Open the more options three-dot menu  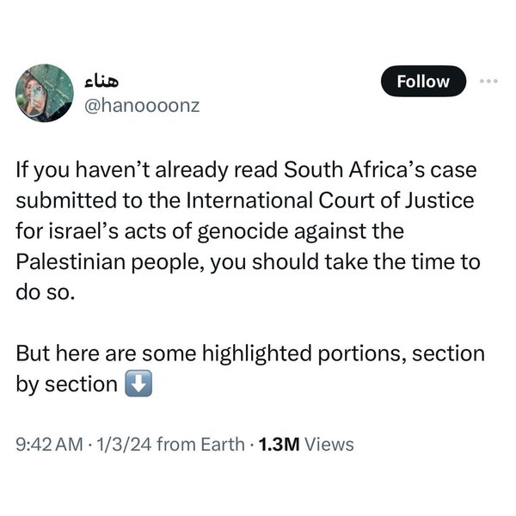tap(489, 82)
